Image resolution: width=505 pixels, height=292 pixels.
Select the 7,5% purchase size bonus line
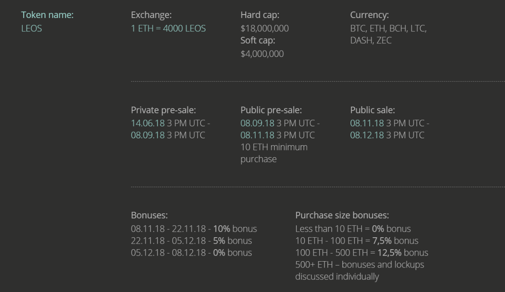pos(356,241)
